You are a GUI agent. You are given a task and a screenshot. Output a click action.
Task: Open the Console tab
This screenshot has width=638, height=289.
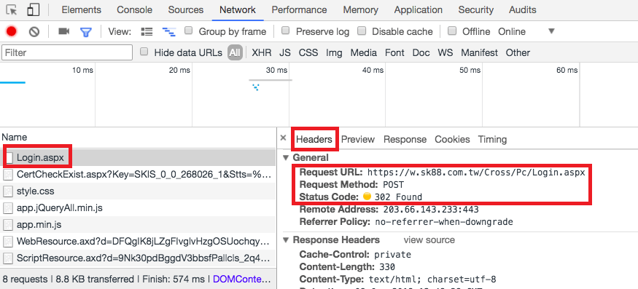(135, 9)
